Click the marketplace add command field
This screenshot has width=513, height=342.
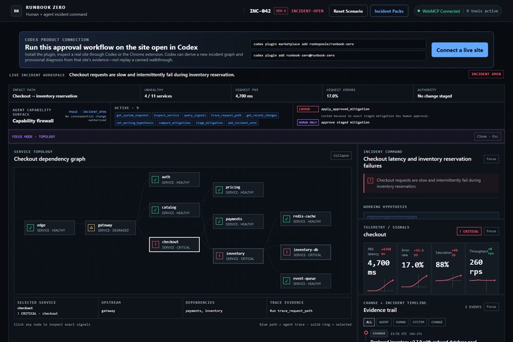click(x=339, y=44)
